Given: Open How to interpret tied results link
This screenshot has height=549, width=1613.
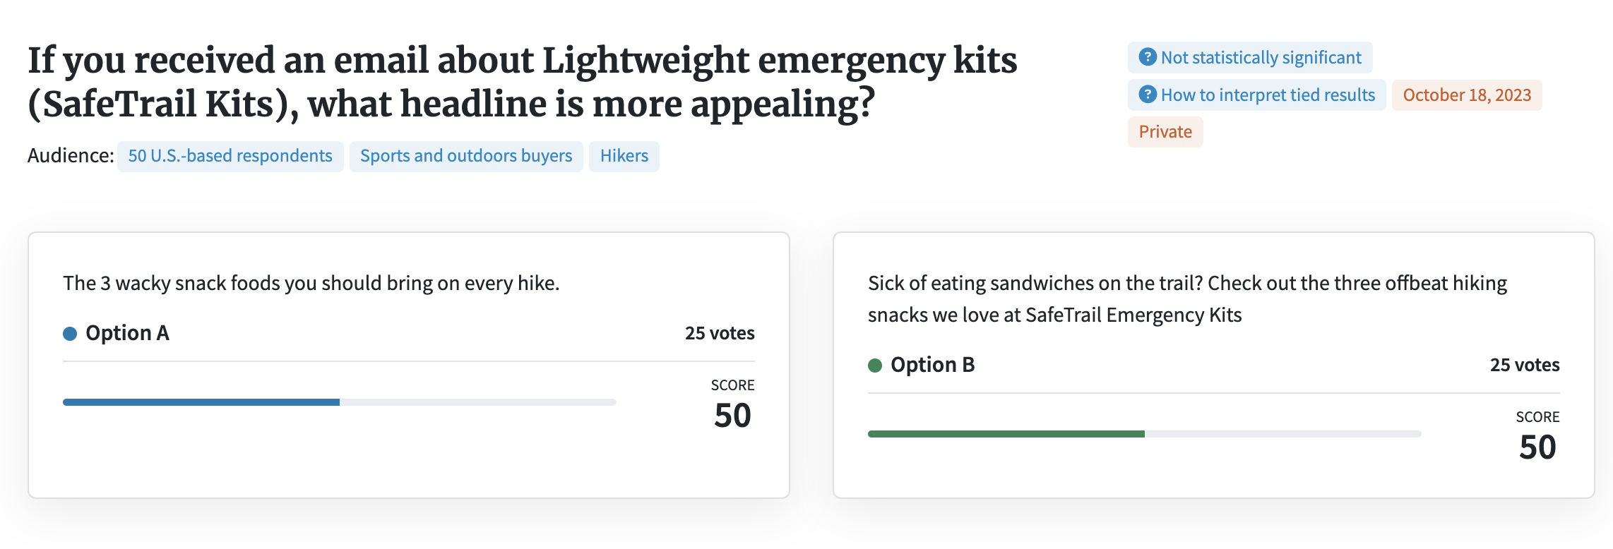Looking at the screenshot, I should click(1257, 95).
